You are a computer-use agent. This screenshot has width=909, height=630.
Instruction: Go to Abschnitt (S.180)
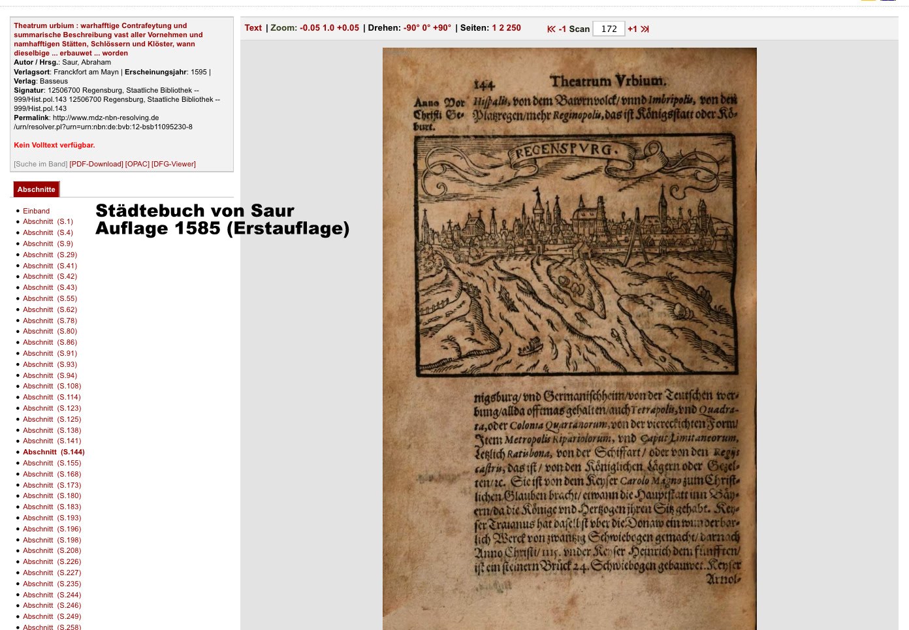52,496
